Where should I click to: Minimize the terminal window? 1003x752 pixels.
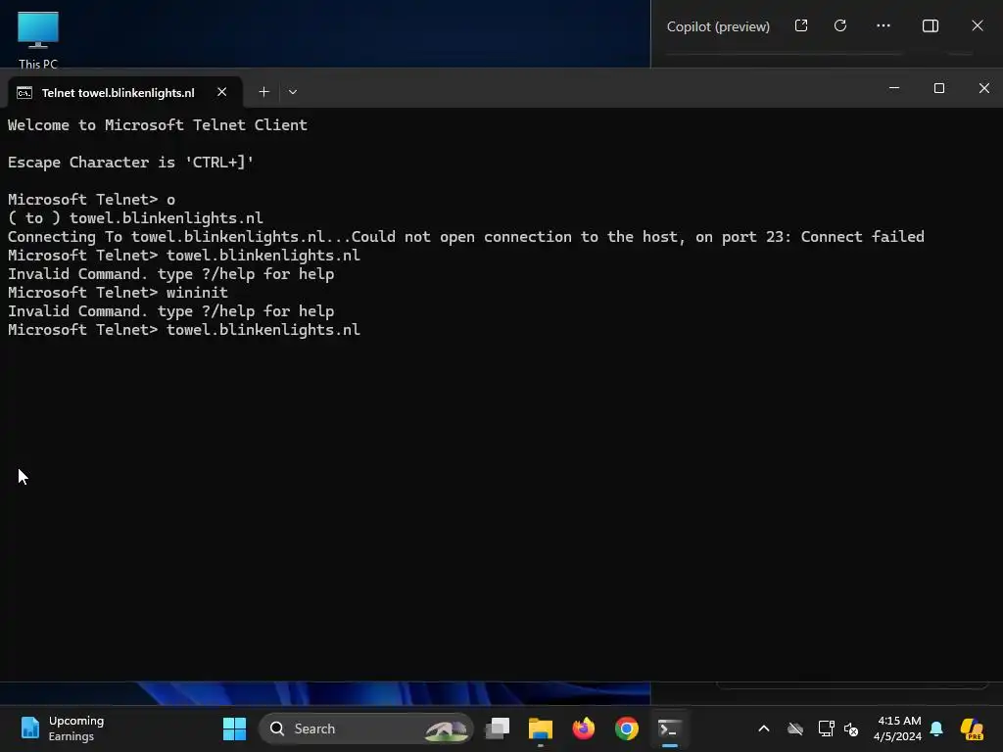(894, 88)
